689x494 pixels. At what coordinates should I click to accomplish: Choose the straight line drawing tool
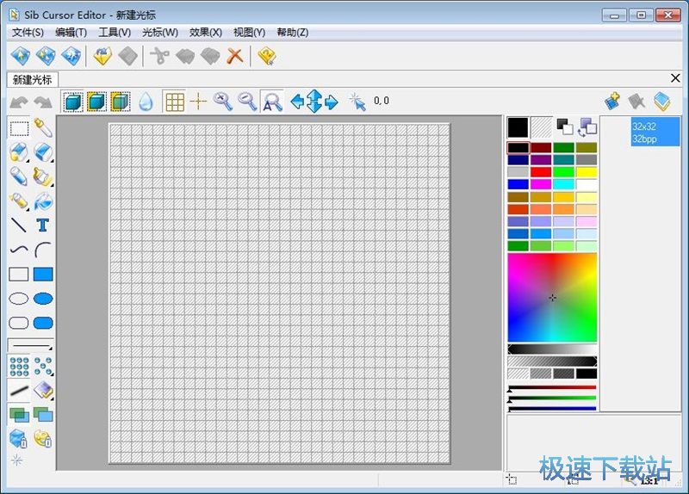point(19,225)
